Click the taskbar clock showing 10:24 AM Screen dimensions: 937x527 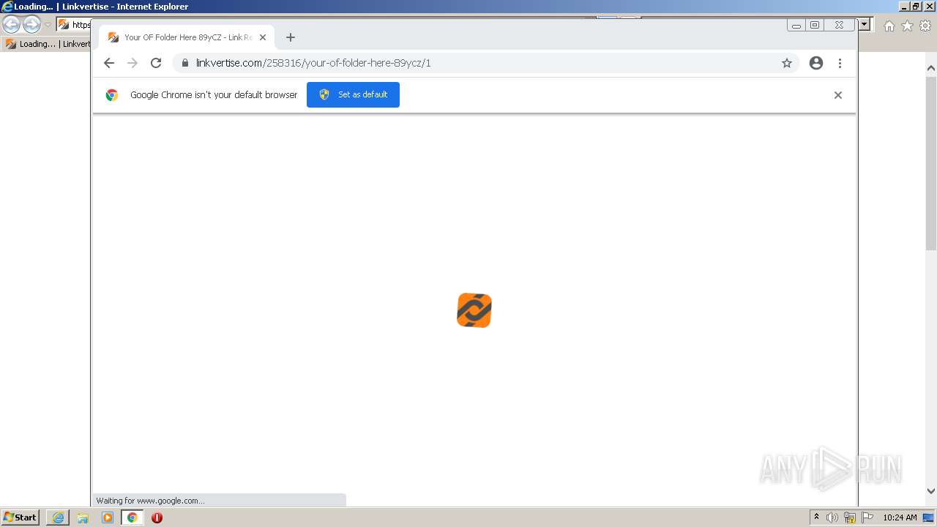tap(900, 517)
